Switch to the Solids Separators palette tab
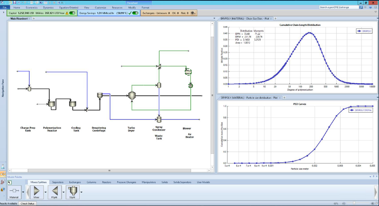The image size is (379, 206). [x=182, y=182]
